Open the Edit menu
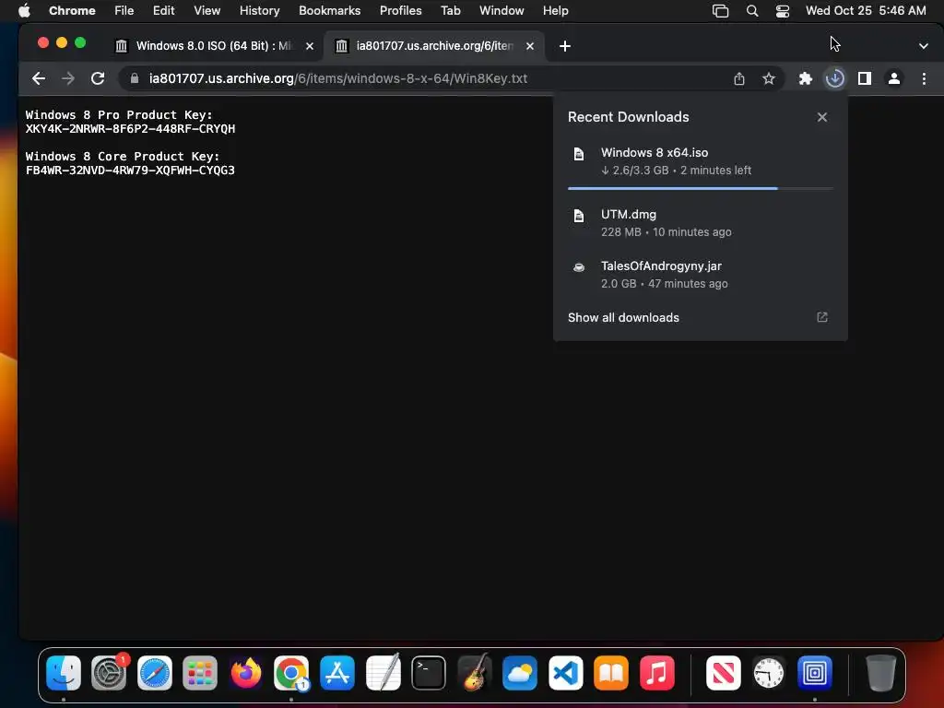 tap(163, 10)
